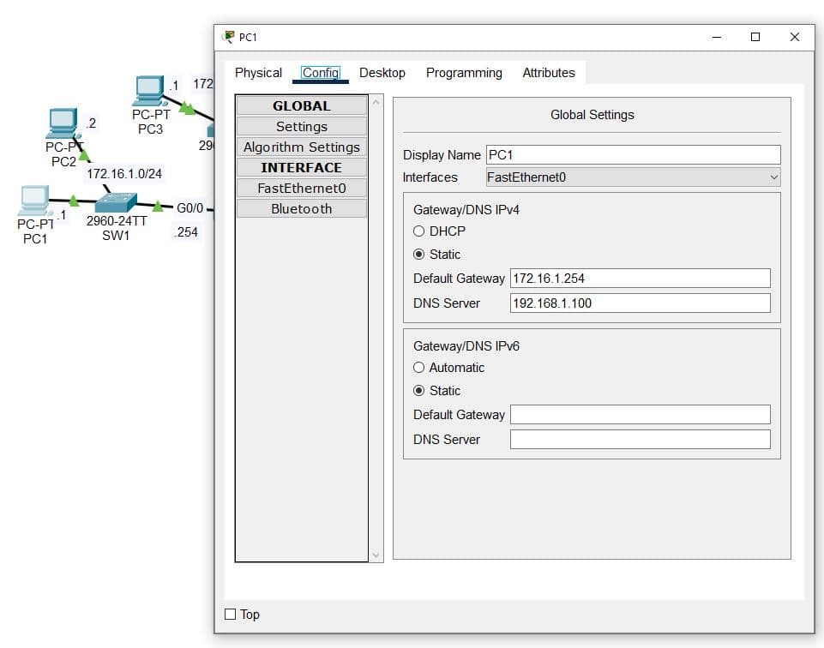
Task: Open the Programming tab
Action: [x=464, y=73]
